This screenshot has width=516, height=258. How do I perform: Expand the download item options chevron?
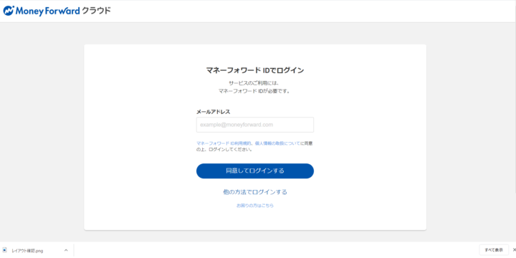coord(66,250)
